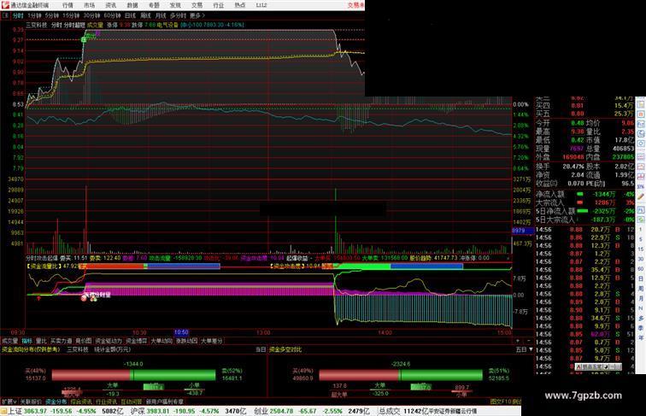Viewport: 646px width, 416px height.
Task: Open the 热点 menu
Action: click(x=240, y=5)
